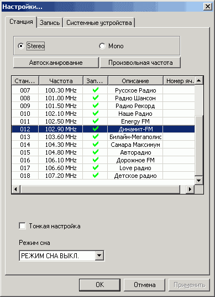The width and height of the screenshot is (215, 297).
Task: Select the Дорожное FM description cell
Action: tap(135, 160)
